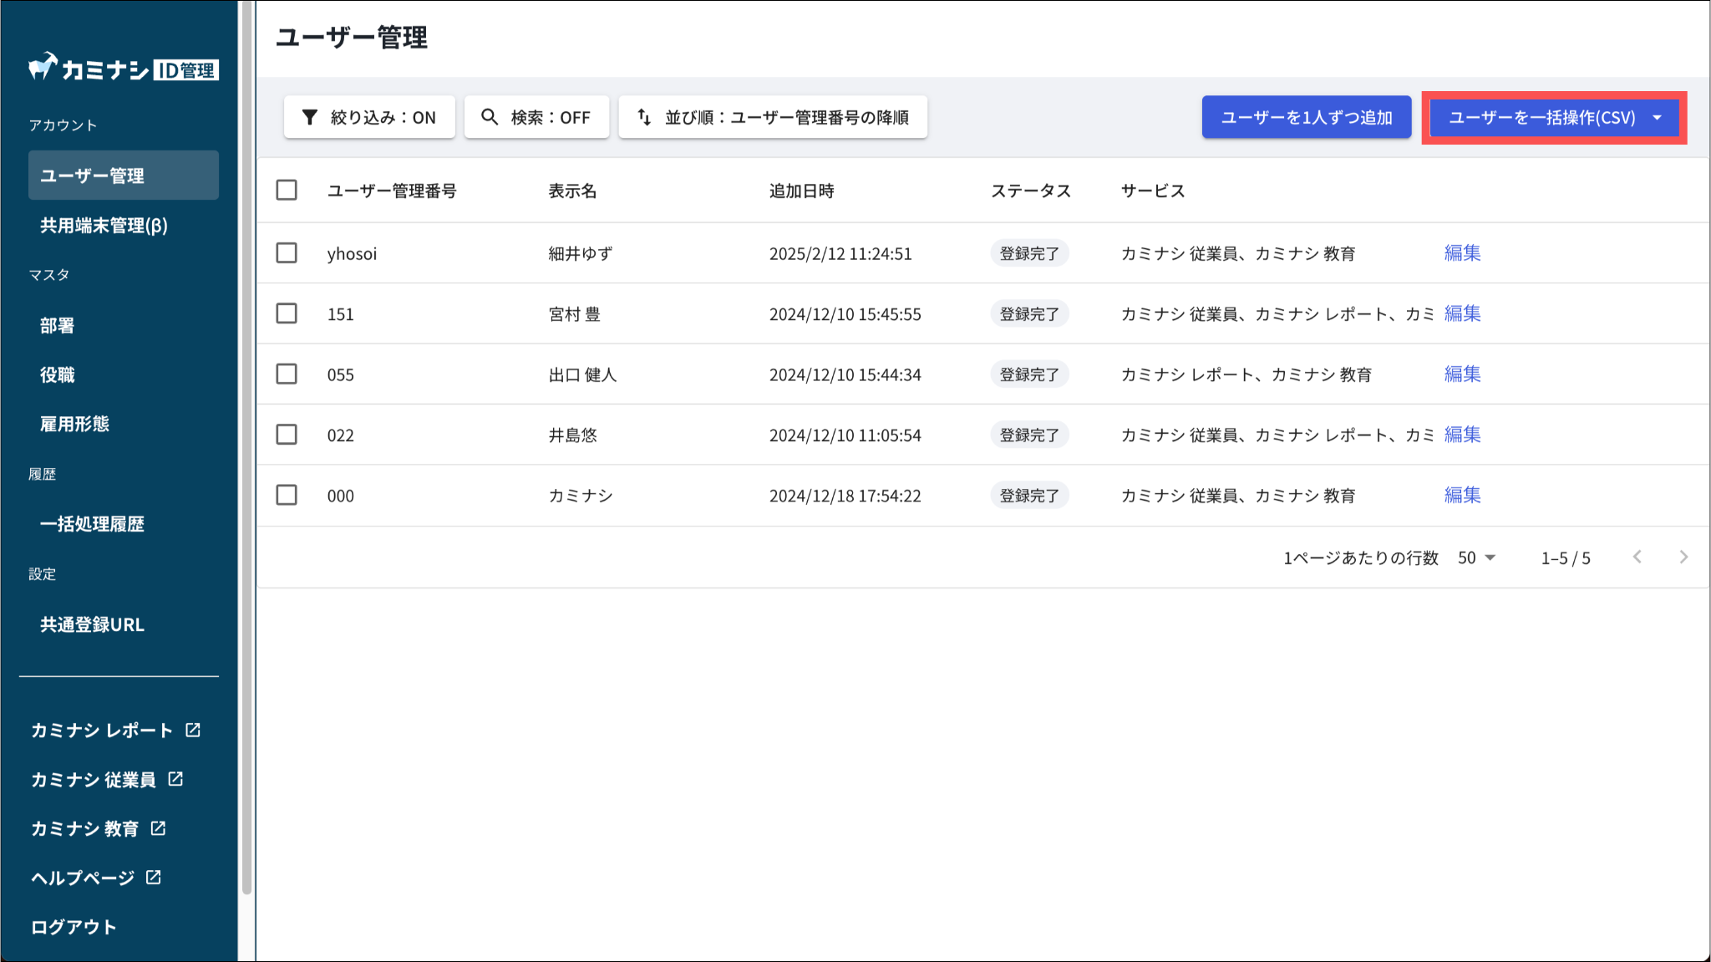Click external link icon beside ヘルプページ

tap(154, 877)
